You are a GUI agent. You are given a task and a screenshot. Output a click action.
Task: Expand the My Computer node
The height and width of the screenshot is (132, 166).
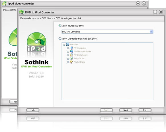[68, 48]
